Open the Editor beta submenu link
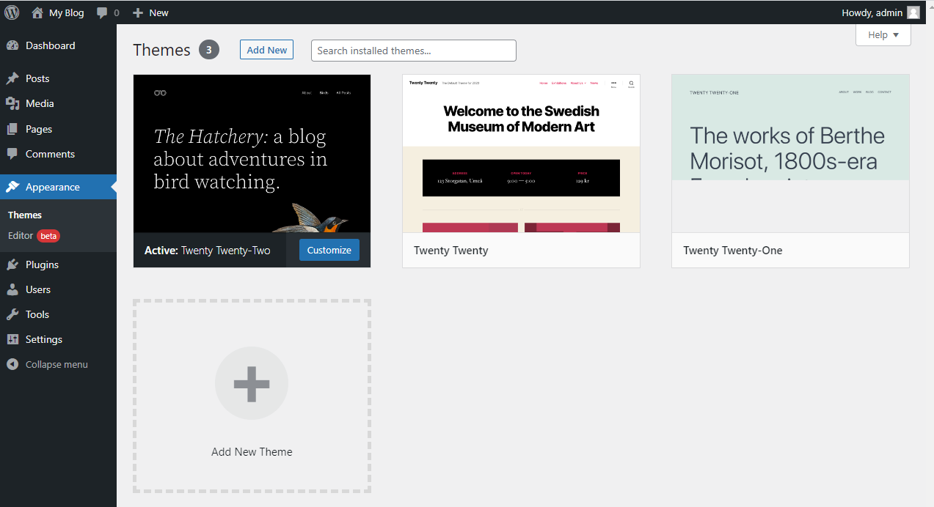The width and height of the screenshot is (934, 507). pos(21,235)
